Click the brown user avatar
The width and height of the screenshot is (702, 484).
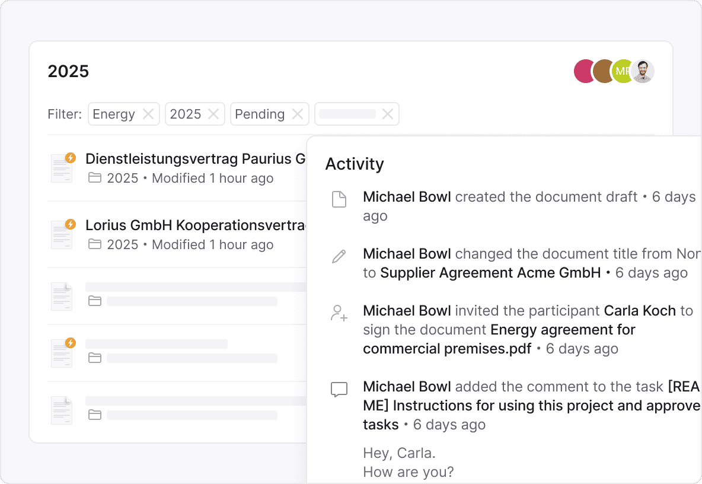tap(603, 71)
